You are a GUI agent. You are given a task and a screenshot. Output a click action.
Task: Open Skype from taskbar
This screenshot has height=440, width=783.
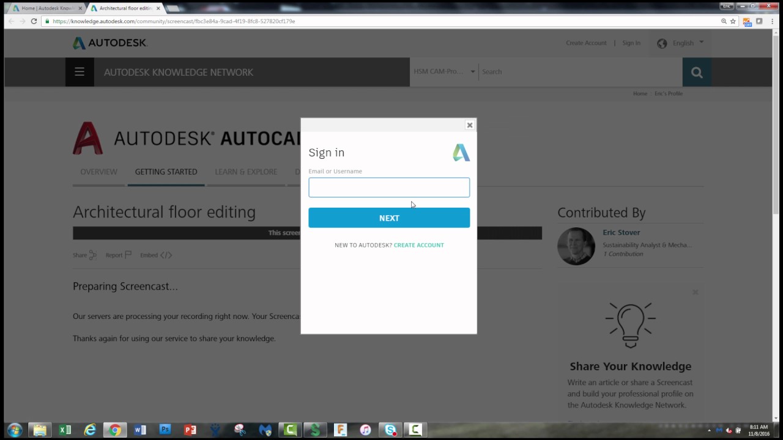[390, 430]
